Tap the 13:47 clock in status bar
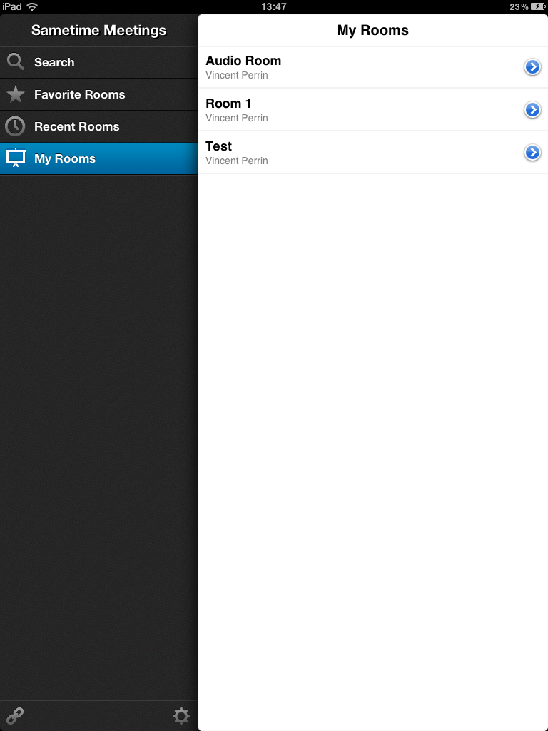This screenshot has width=548, height=731. pyautogui.click(x=274, y=6)
